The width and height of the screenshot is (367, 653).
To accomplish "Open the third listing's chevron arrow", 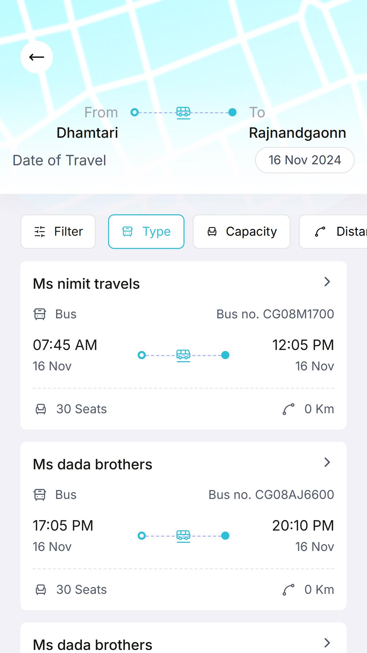I will tap(327, 643).
